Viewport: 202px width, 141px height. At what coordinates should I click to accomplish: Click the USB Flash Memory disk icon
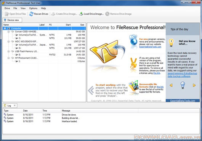coord(13,51)
